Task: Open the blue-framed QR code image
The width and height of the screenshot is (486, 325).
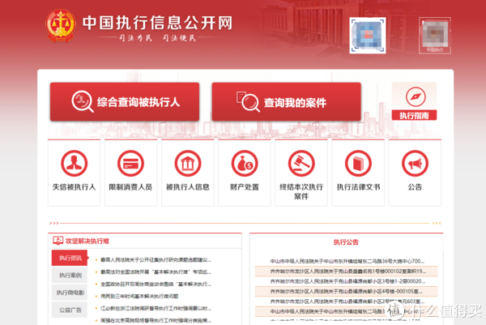Action: [368, 36]
